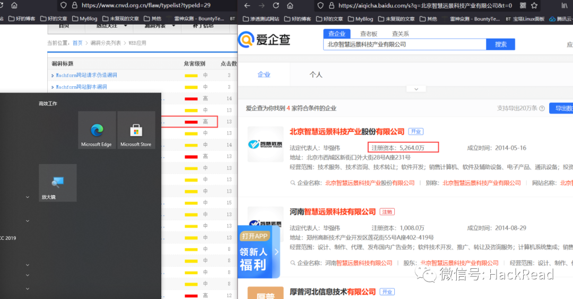Click aiqicha.baidu.com address bar URL
This screenshot has width=573, height=299.
(426, 5)
